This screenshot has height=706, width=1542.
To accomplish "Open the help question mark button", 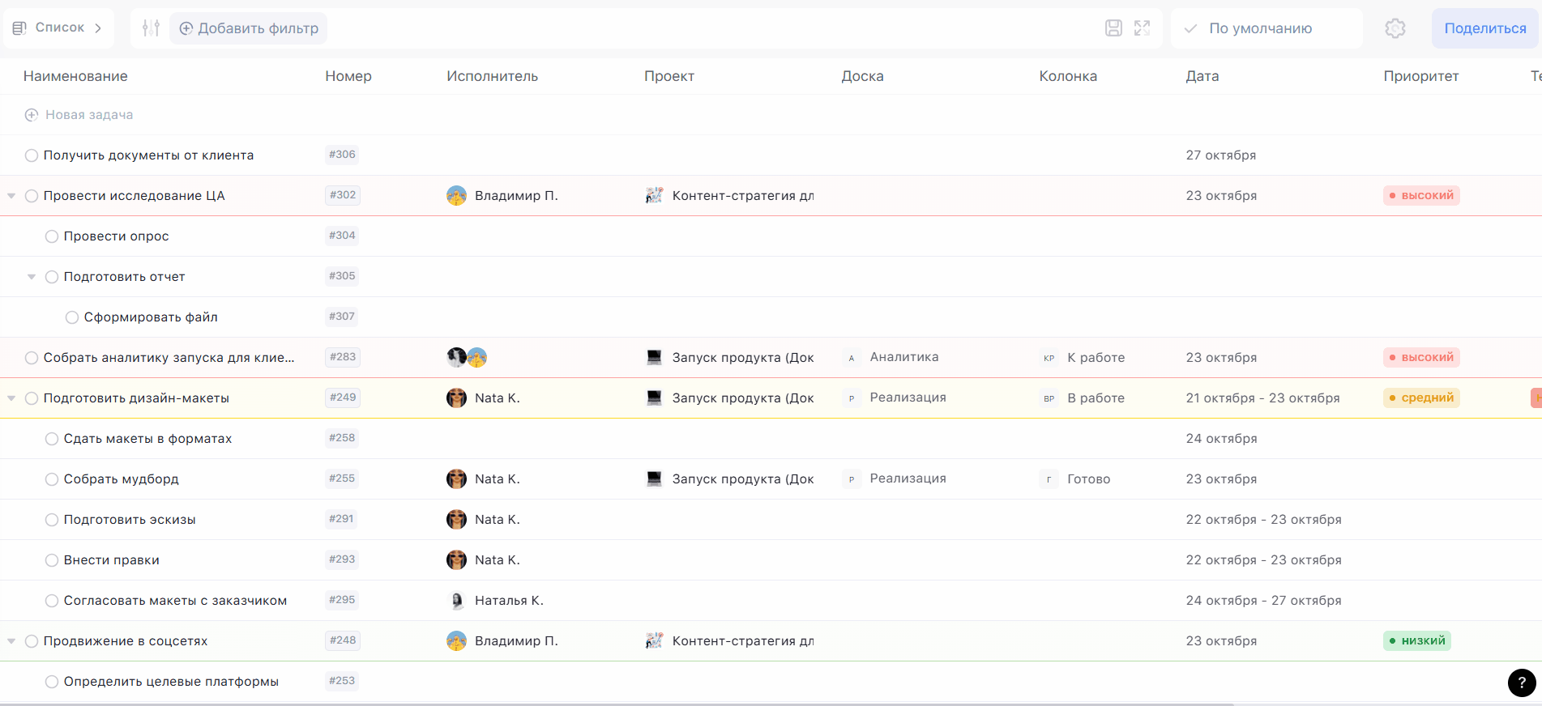I will (x=1521, y=683).
